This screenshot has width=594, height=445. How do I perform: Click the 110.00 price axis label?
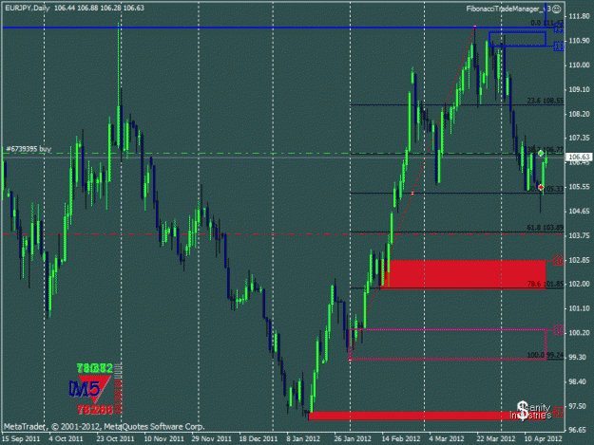[x=579, y=65]
